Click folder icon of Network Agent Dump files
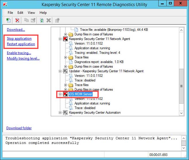The image size is (189, 160). coord(71,67)
